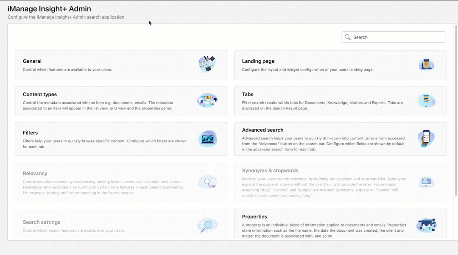Click the Search settings magnifier illustration
This screenshot has height=255, width=458.
coord(207,226)
